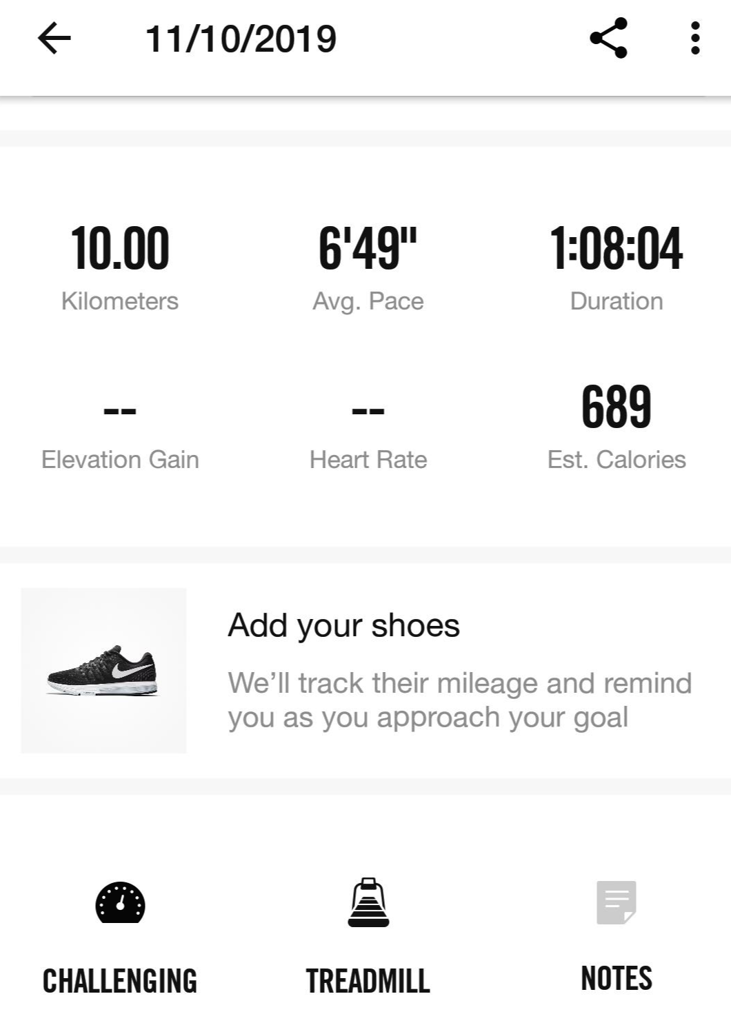The height and width of the screenshot is (1014, 731).
Task: Open the three-dot overflow menu
Action: [694, 39]
